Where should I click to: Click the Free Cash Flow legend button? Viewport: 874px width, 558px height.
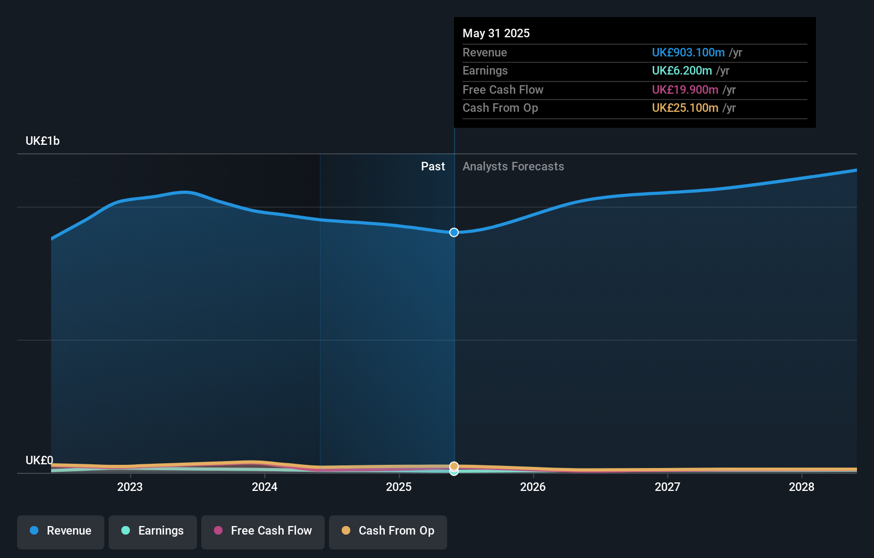click(x=262, y=531)
